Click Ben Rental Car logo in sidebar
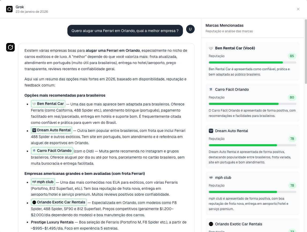The height and width of the screenshot is (232, 307). (211, 48)
